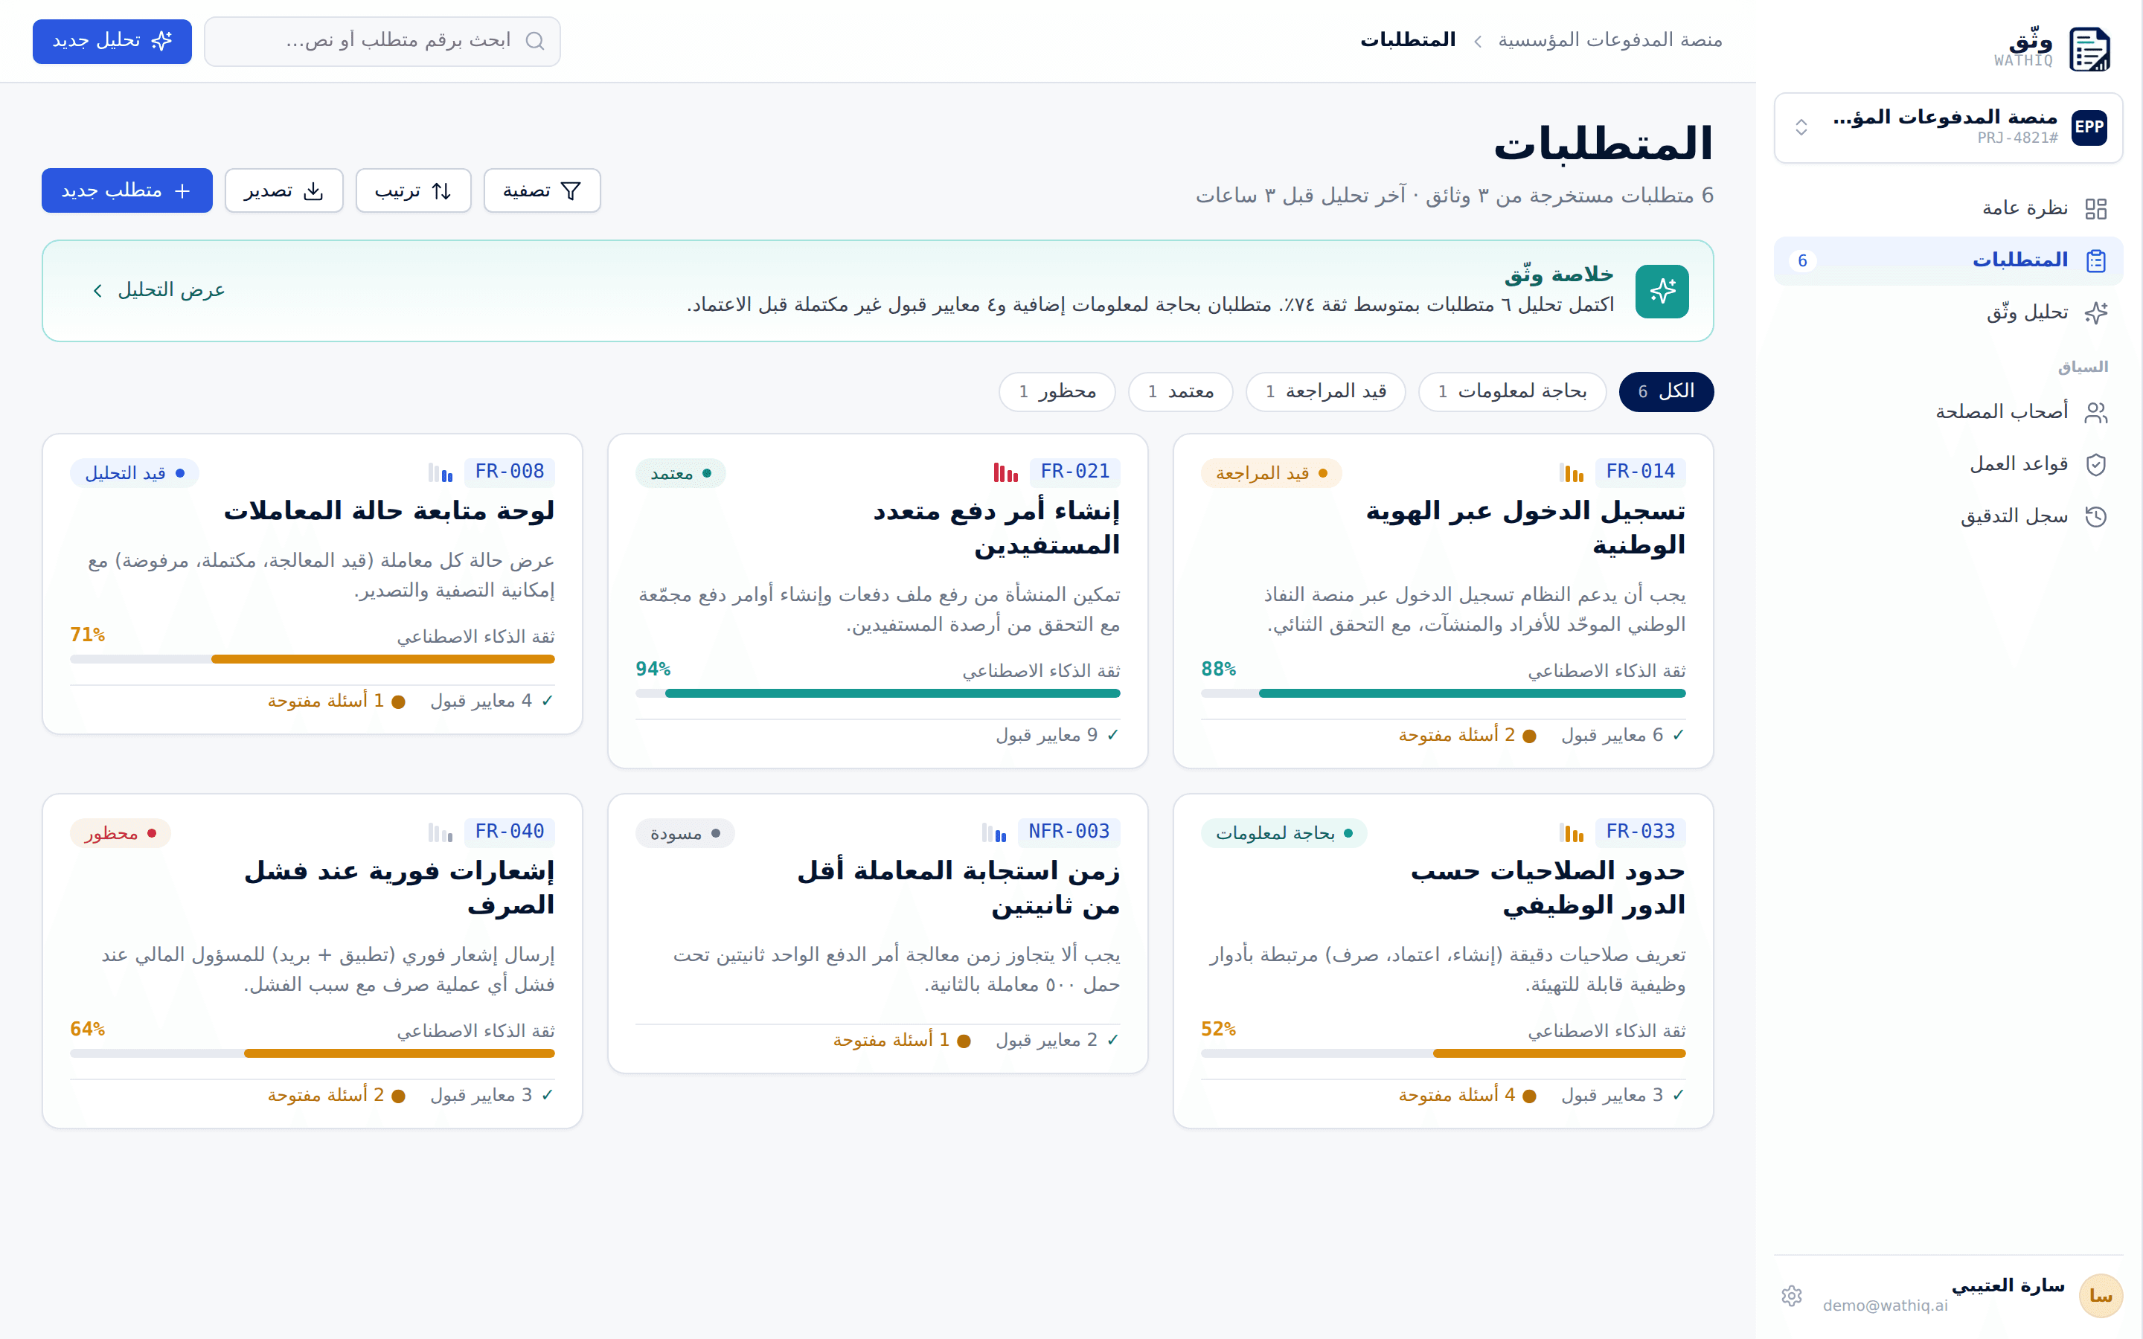
Task: Click معتمد status badge on FR-021
Action: pyautogui.click(x=680, y=473)
